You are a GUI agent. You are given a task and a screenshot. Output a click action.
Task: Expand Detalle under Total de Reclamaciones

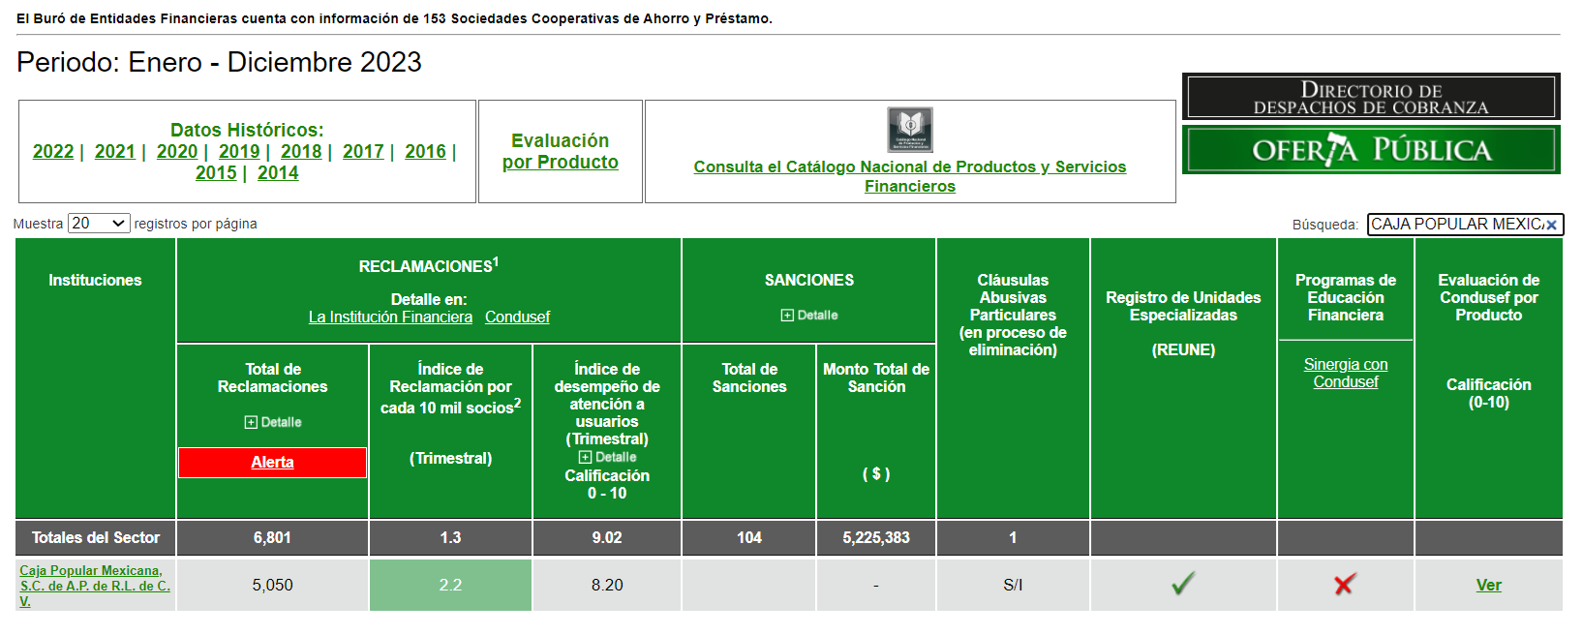point(273,422)
